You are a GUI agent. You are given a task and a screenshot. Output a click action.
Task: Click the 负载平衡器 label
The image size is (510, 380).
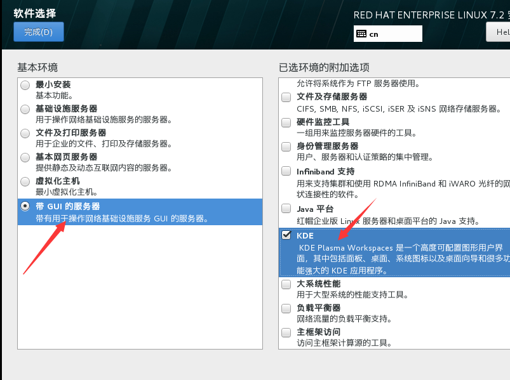tap(318, 308)
